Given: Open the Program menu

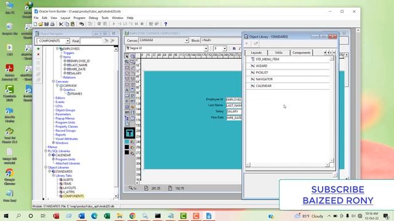Looking at the screenshot, I should pyautogui.click(x=79, y=18).
